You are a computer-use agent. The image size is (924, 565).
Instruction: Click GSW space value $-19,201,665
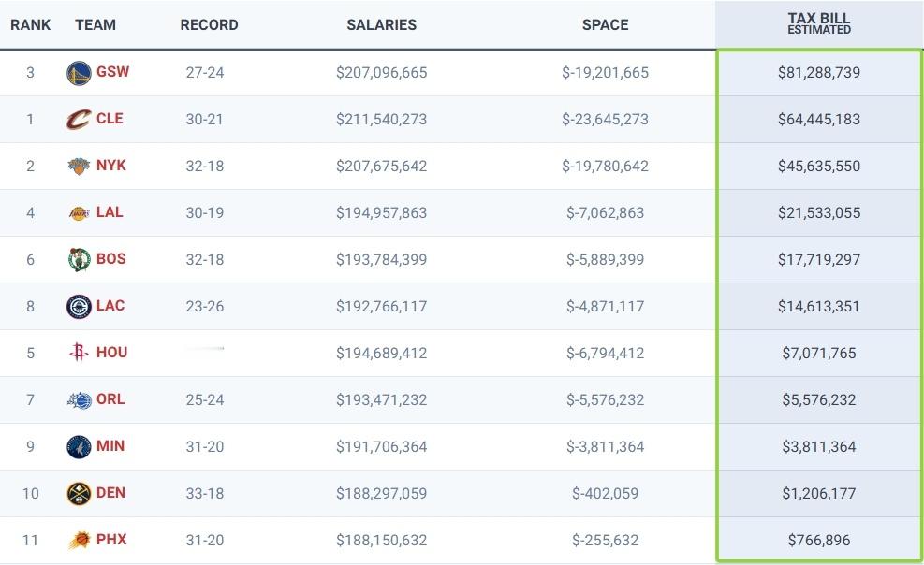[605, 72]
